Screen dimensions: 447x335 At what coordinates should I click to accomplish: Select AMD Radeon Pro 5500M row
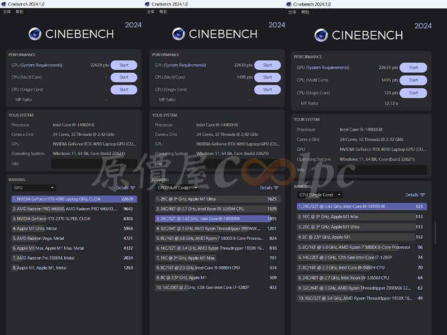pyautogui.click(x=74, y=258)
